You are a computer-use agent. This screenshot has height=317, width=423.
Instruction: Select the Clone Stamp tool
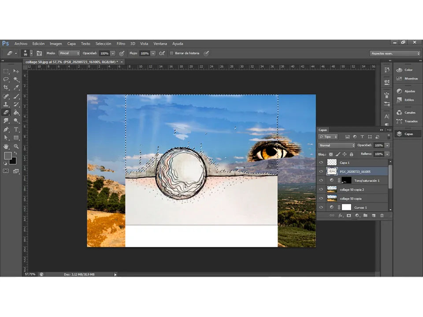[6, 104]
